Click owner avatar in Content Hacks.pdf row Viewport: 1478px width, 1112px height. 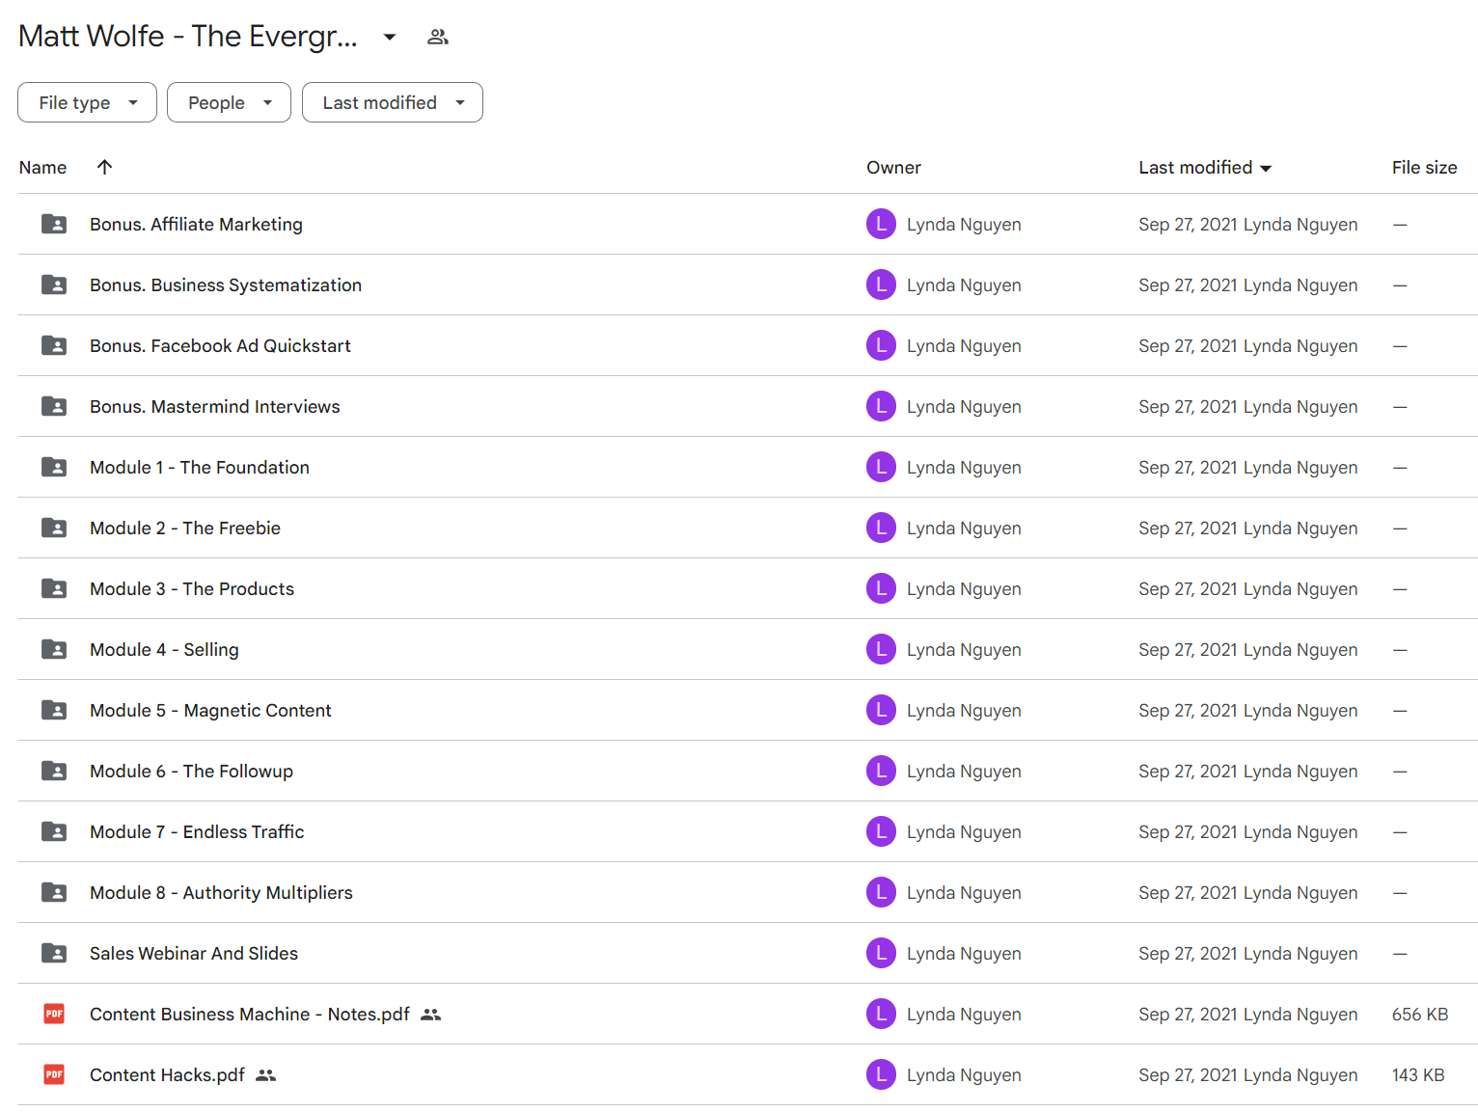click(x=881, y=1074)
